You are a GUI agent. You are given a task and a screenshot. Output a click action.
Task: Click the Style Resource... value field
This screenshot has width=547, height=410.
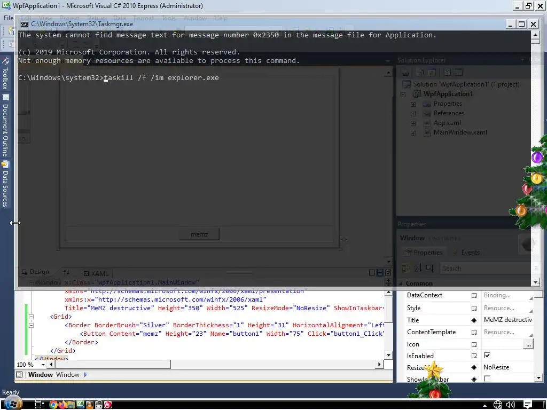(507, 308)
